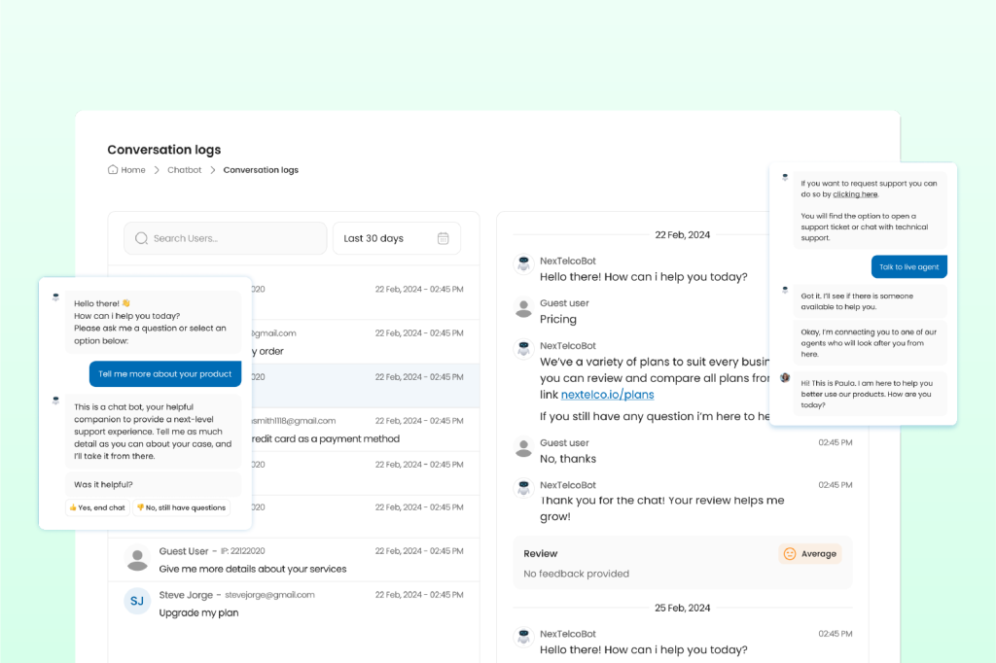The image size is (996, 663).
Task: Open the nextelco.io/plans link
Action: point(607,395)
